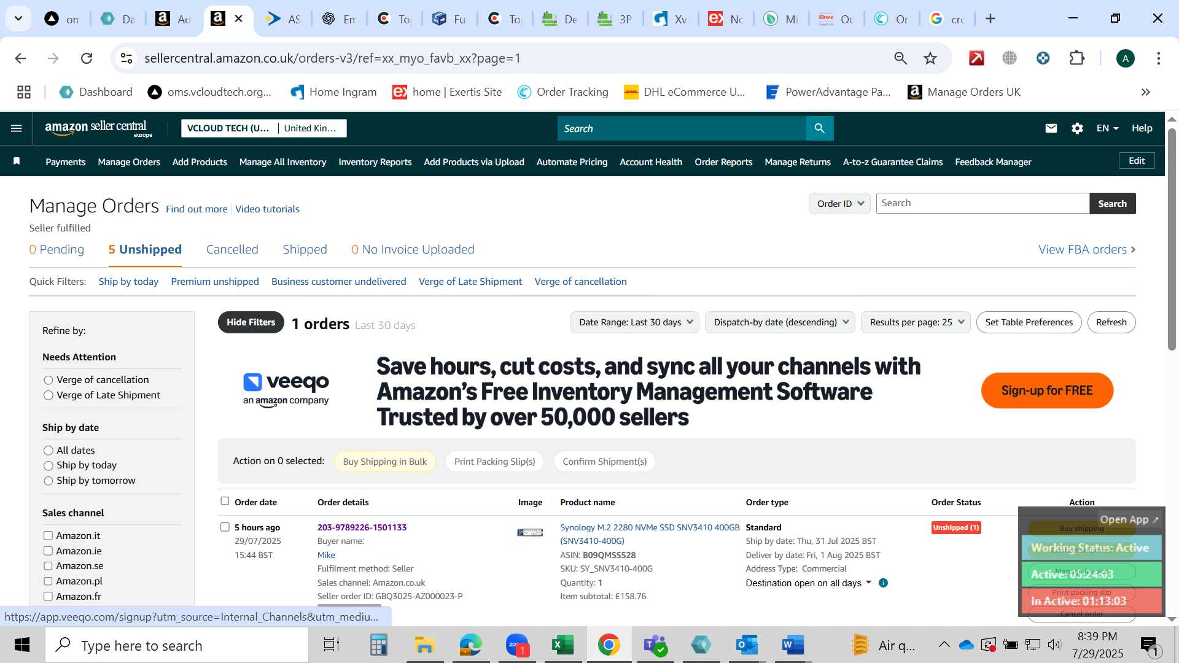Open Chrome three-dot menu
This screenshot has height=663, width=1179.
[x=1158, y=58]
